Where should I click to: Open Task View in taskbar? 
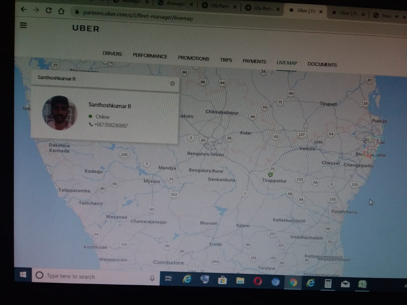pyautogui.click(x=169, y=279)
